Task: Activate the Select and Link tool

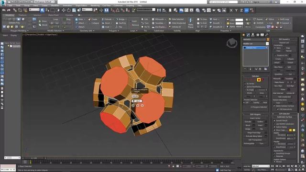Action: pyautogui.click(x=15, y=11)
